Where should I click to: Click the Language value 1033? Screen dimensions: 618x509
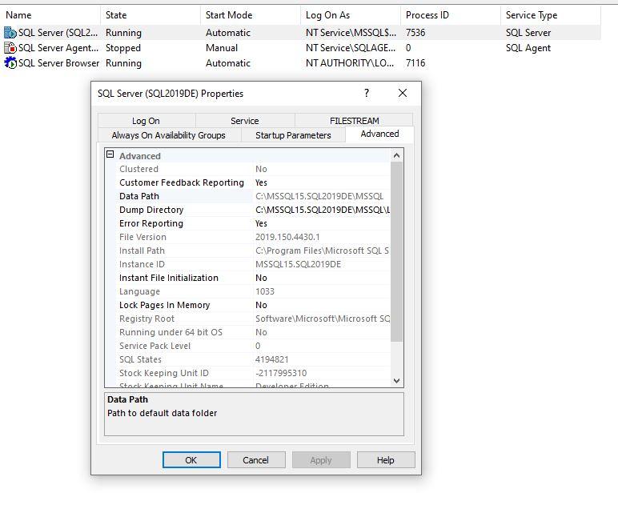(264, 291)
